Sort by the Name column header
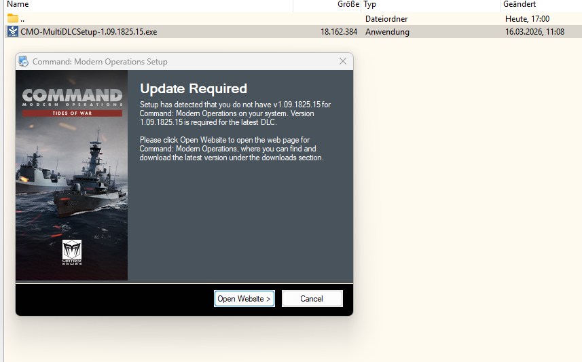This screenshot has width=582, height=362. [18, 5]
